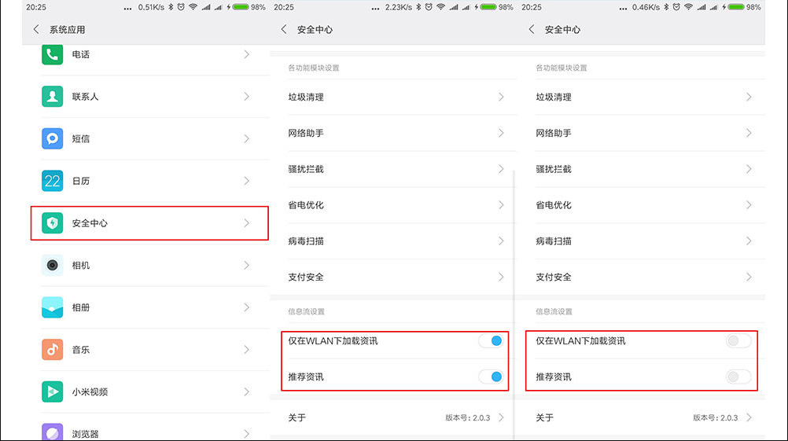Image resolution: width=788 pixels, height=441 pixels.
Task: Enable 仅在WLAN下加载资讯 toggle in right screen
Action: [x=738, y=341]
